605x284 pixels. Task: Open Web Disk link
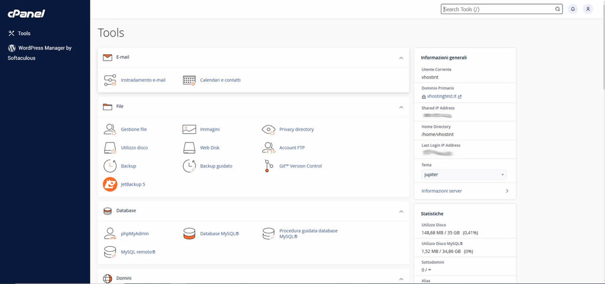[x=210, y=148]
